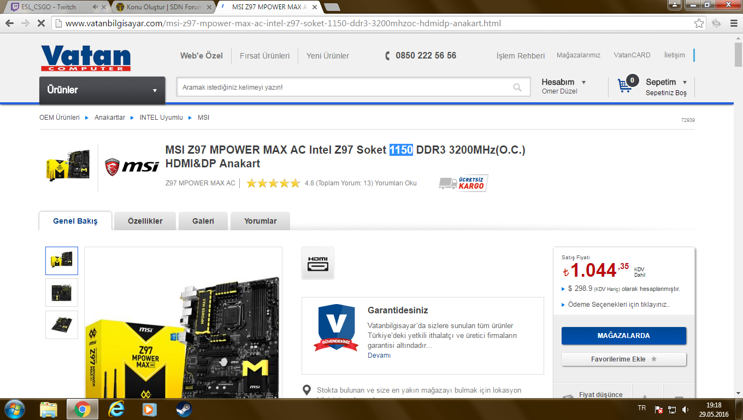The image size is (743, 420).
Task: Click the search magnifier icon
Action: click(x=517, y=87)
